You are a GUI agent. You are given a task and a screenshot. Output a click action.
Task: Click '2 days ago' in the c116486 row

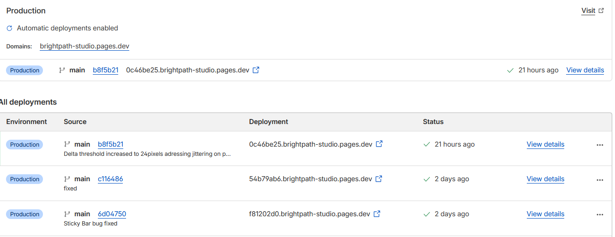pos(452,179)
